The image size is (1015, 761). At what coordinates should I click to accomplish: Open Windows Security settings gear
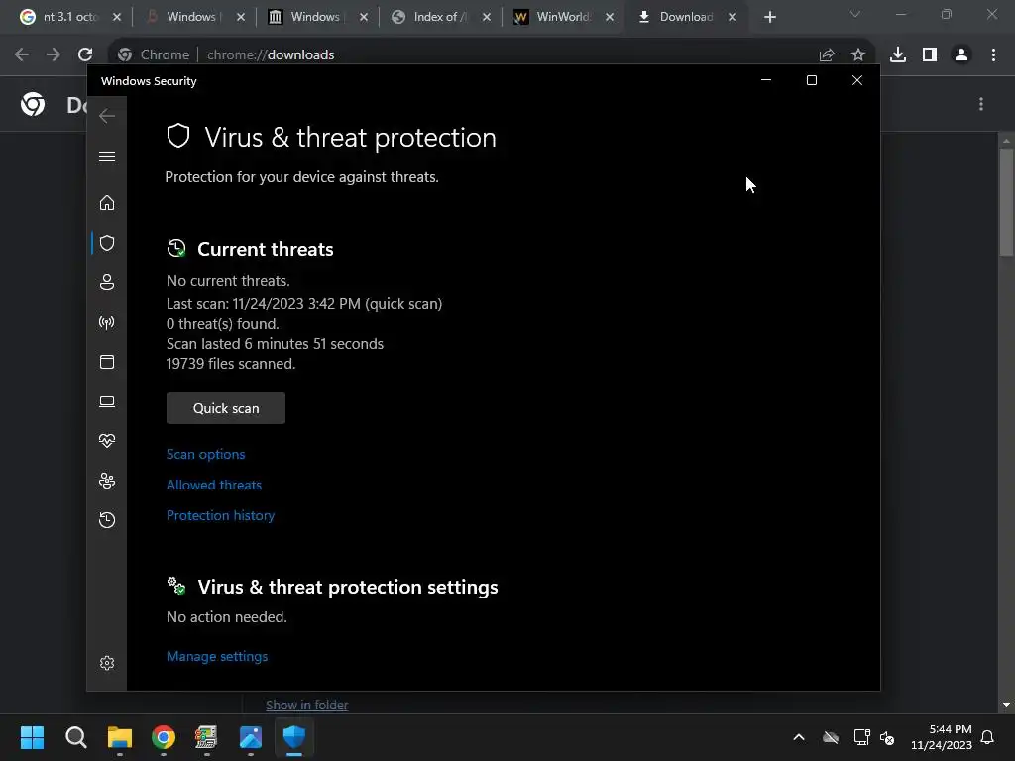point(107,663)
